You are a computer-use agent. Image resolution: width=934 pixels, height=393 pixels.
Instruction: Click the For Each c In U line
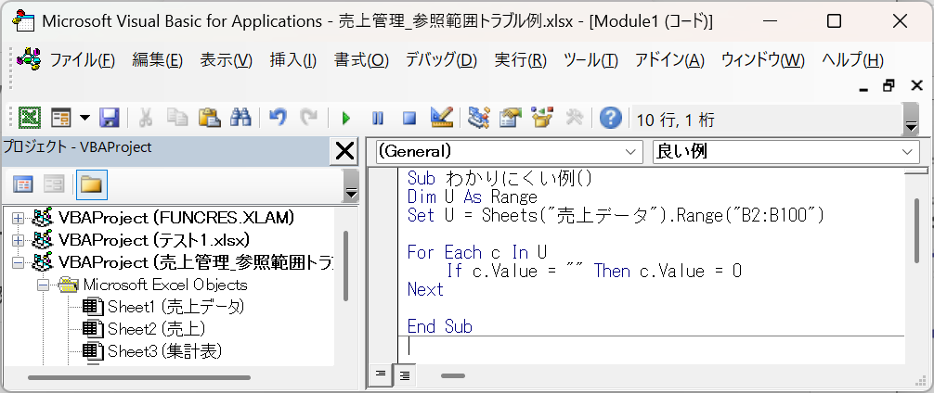pyautogui.click(x=477, y=253)
